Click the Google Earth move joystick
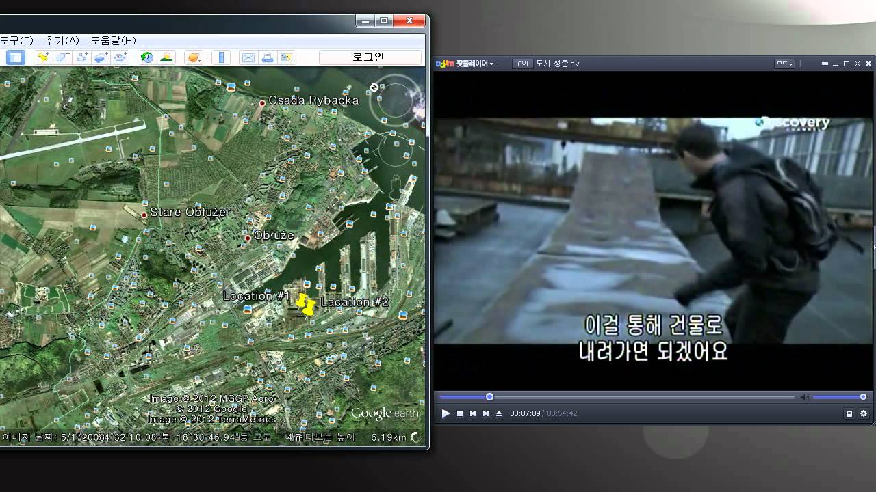The width and height of the screenshot is (876, 492). coord(396,151)
